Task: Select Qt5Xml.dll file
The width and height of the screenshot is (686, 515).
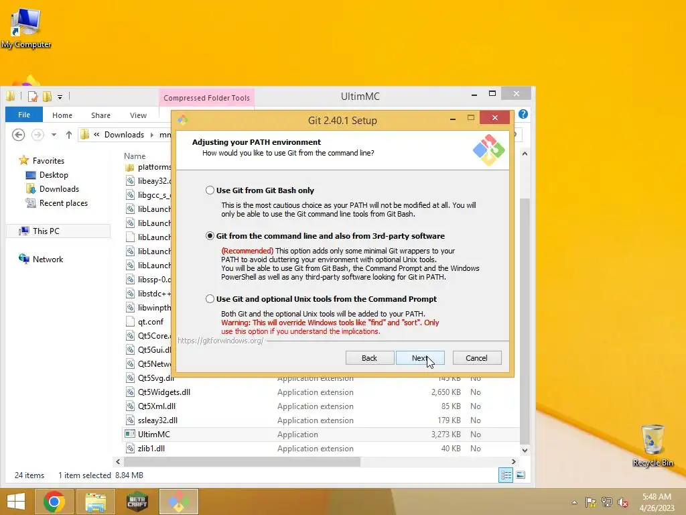Action: pyautogui.click(x=157, y=406)
